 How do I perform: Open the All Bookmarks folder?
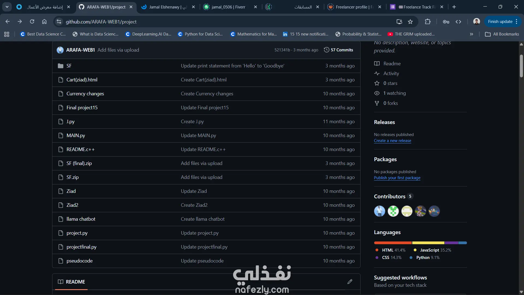tap(502, 34)
